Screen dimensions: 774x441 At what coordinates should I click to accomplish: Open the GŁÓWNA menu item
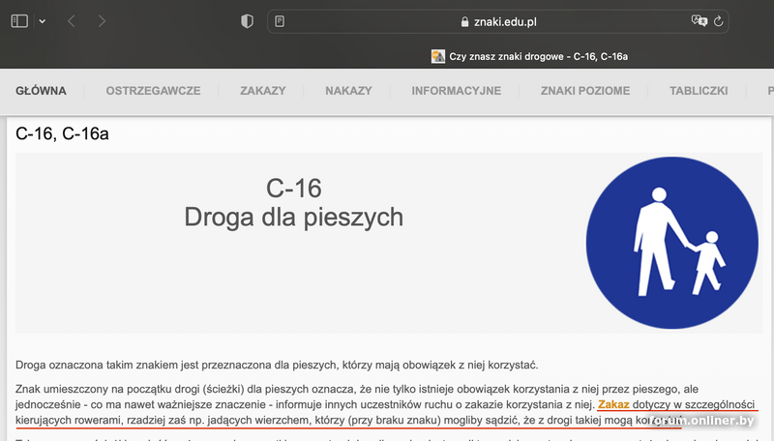[41, 91]
